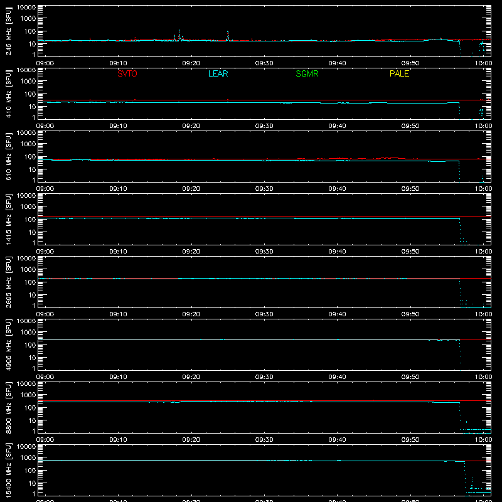Click the 09:20 tick under the 245 MHz panel
Screen dimensions: 502x502
coord(191,63)
